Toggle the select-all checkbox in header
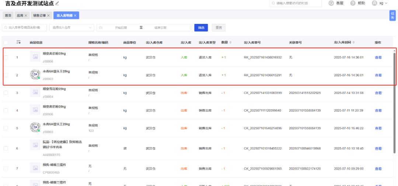 click(6, 43)
